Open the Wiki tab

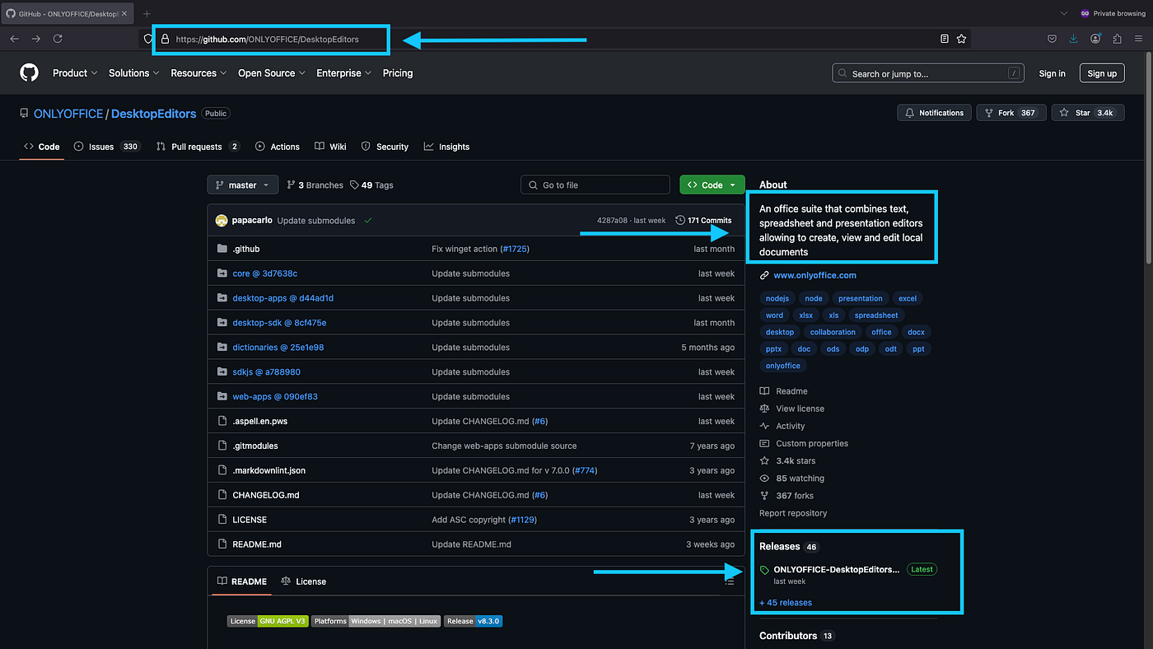[330, 147]
